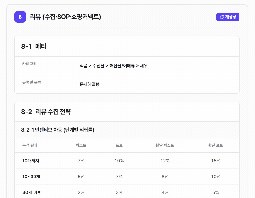The height and width of the screenshot is (198, 255).
Task: Select the 리뷰 (수집·SOP·쇼핑커넥트) title
Action: point(65,17)
